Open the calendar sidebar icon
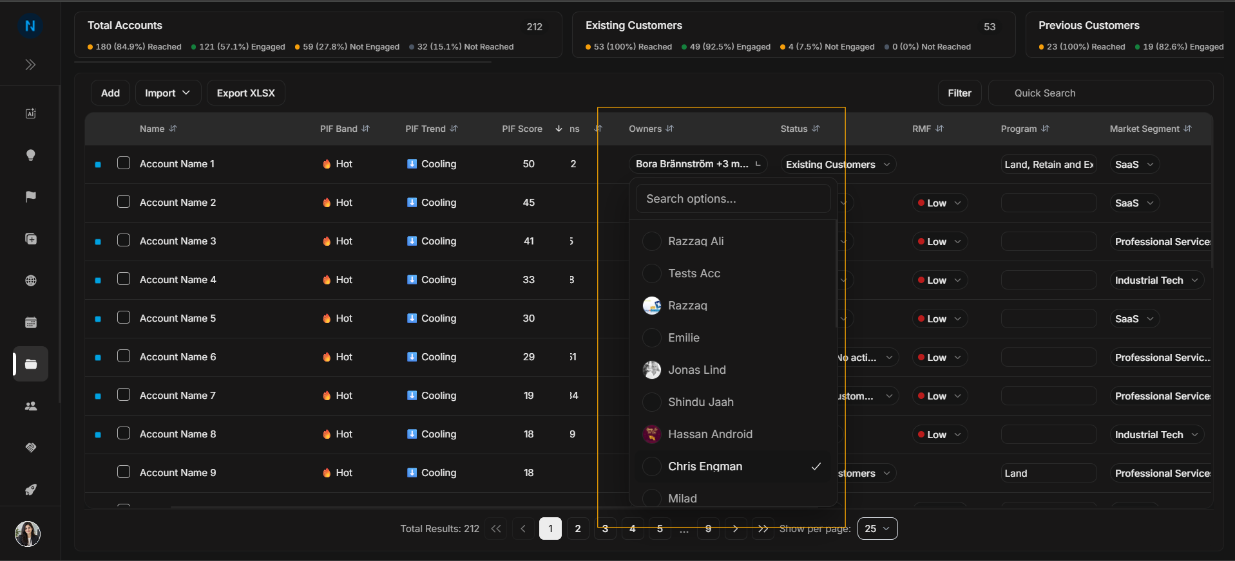 point(30,322)
